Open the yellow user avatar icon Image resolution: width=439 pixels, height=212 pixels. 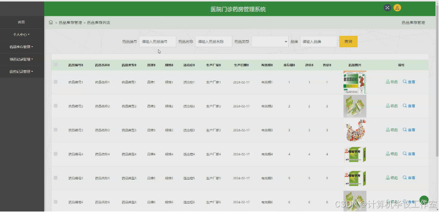pyautogui.click(x=397, y=8)
